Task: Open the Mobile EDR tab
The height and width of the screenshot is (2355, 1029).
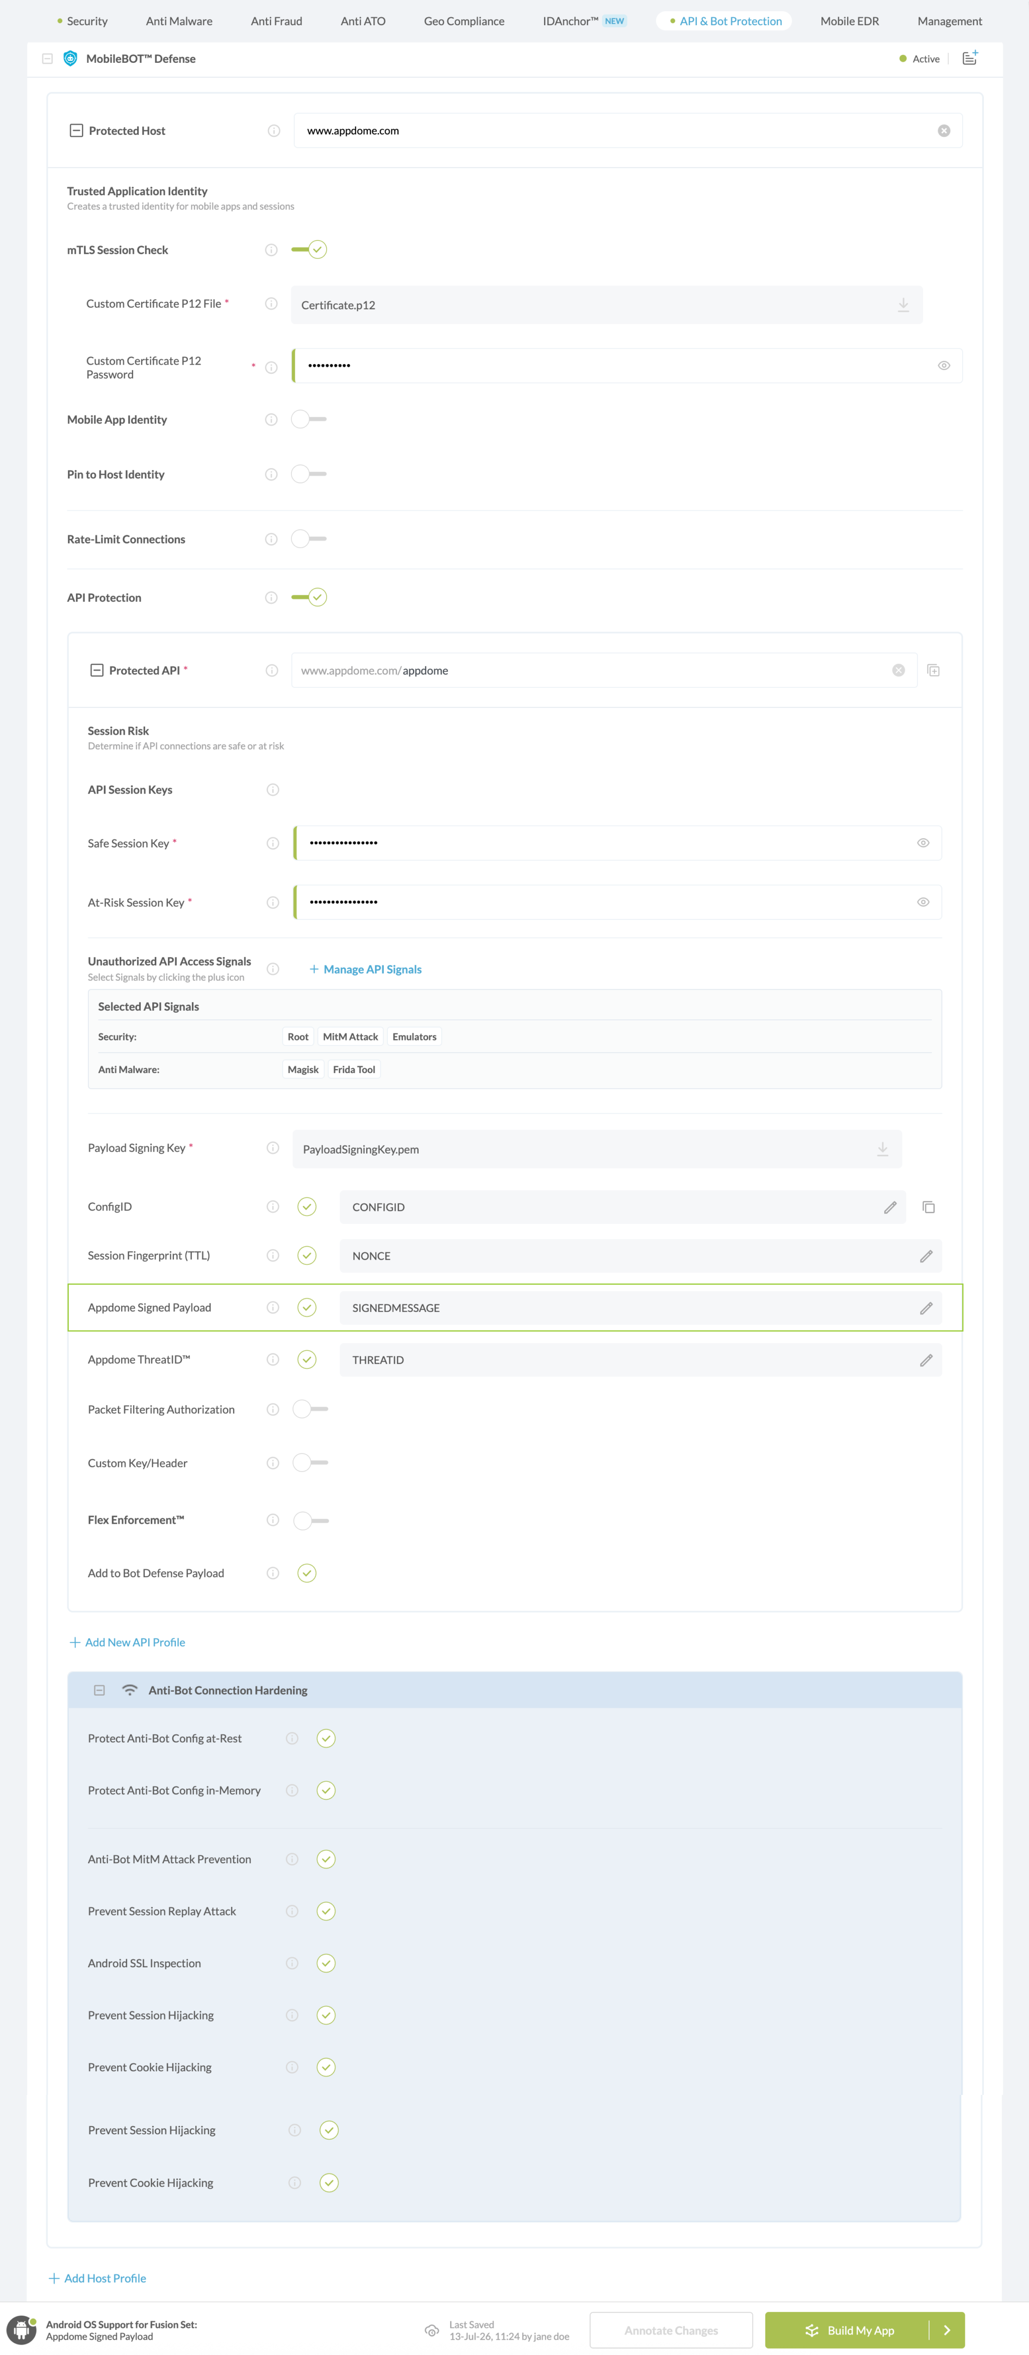Action: click(x=849, y=21)
